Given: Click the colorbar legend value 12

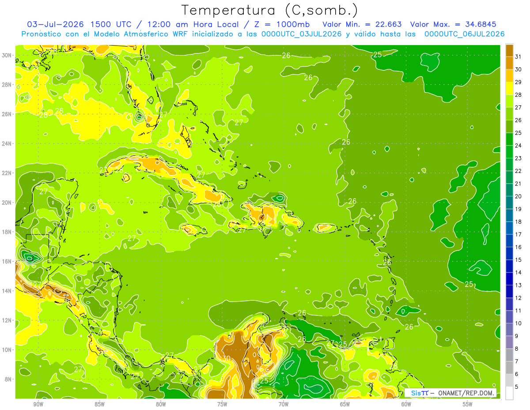Looking at the screenshot, I should pos(519,298).
